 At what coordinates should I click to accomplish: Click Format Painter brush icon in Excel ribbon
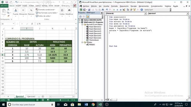tap(8, 16)
